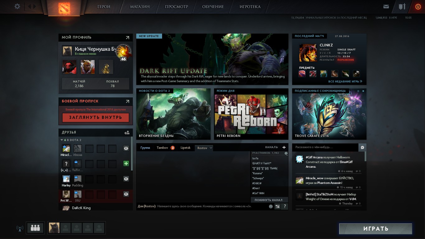Join the (+_+) party with green plus
The image size is (425, 239).
coord(126,163)
